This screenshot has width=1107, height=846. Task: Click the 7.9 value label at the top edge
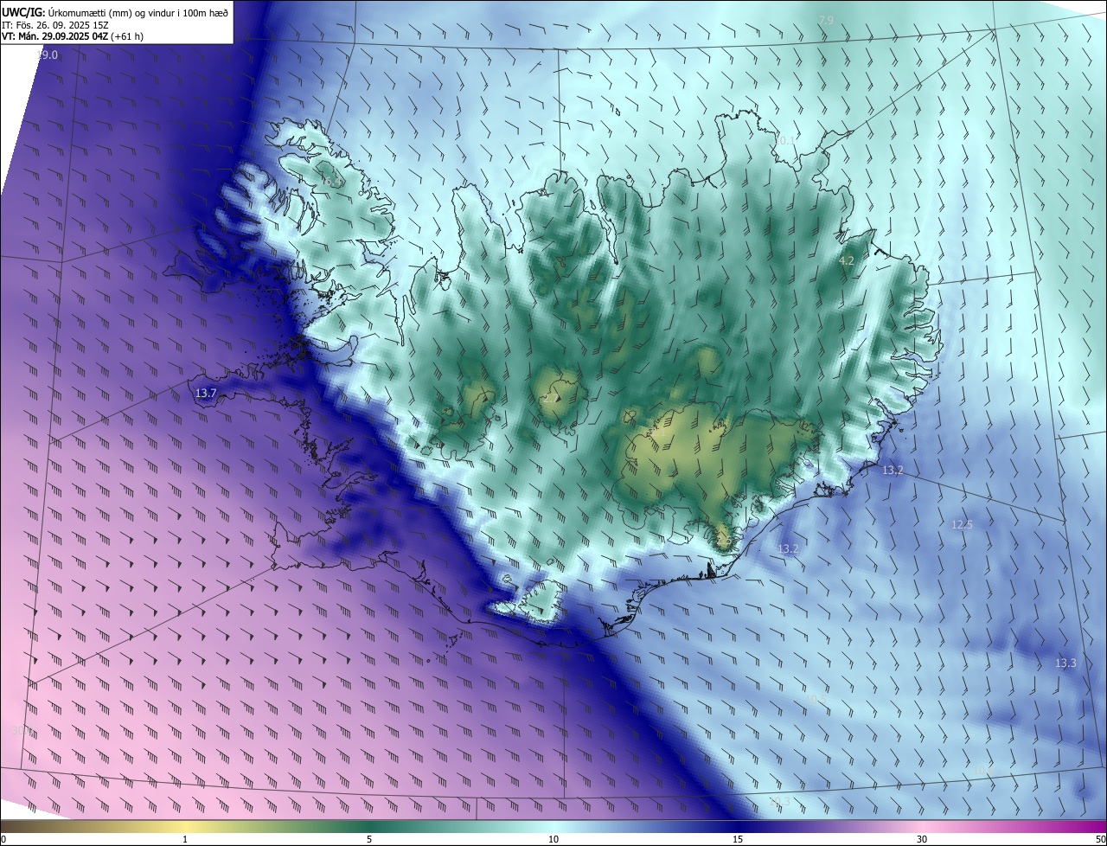point(826,20)
